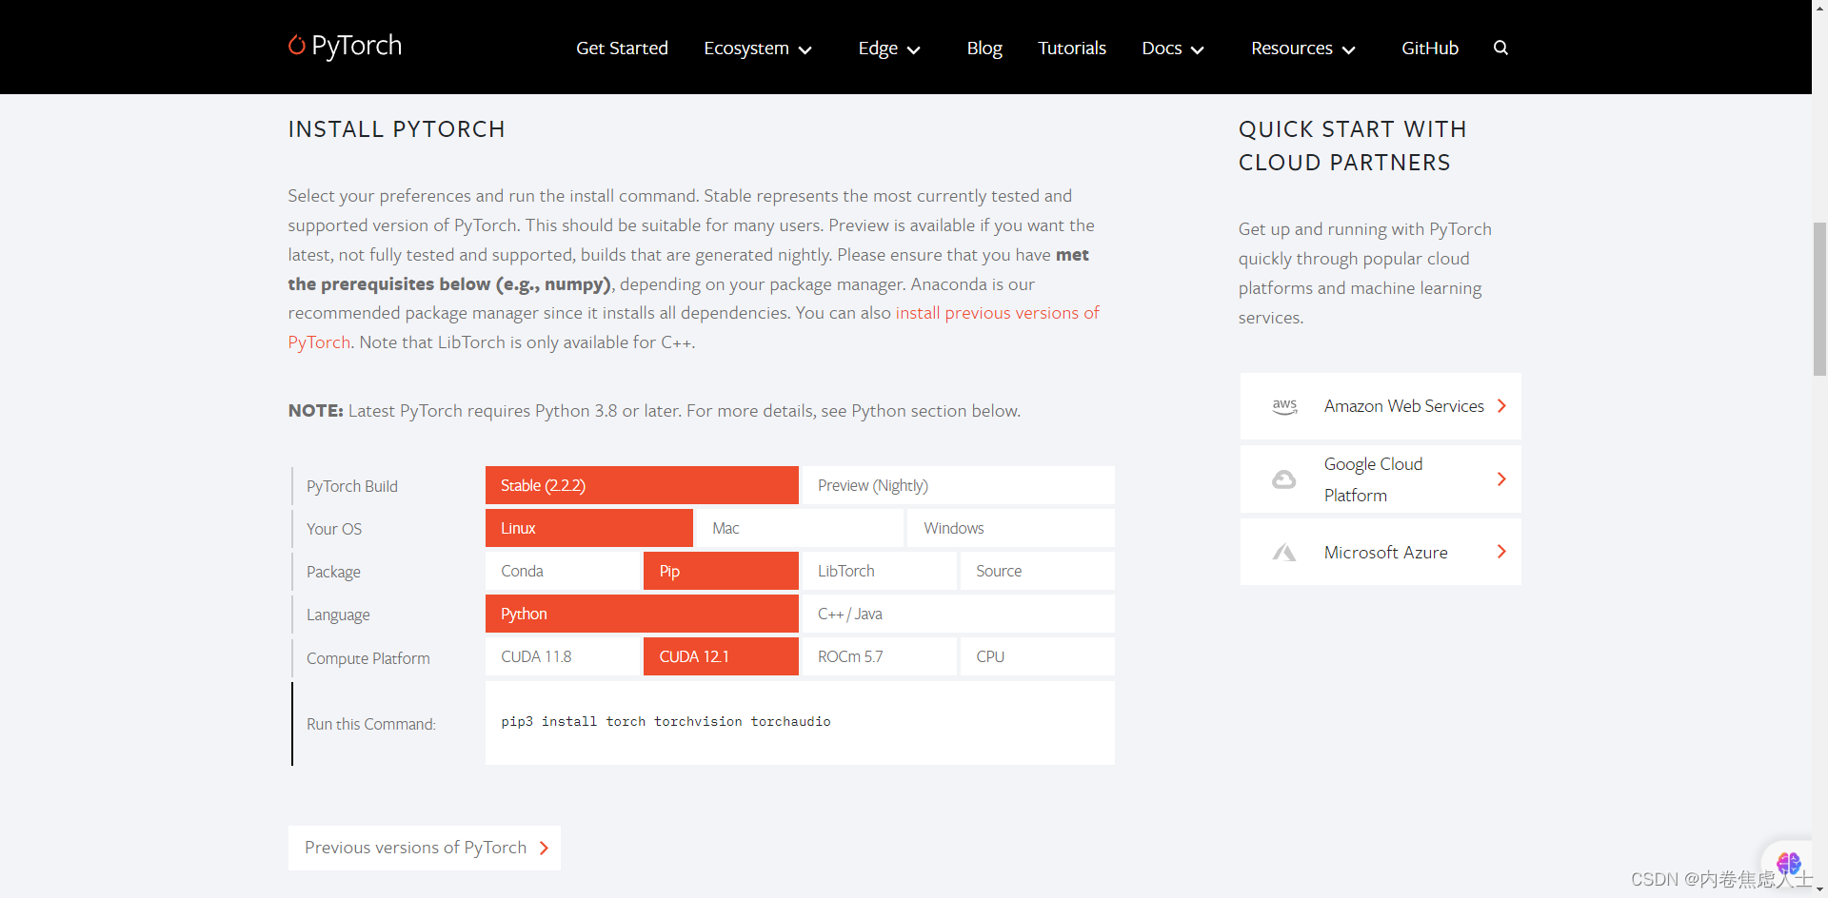Choose Python as the language

(642, 614)
